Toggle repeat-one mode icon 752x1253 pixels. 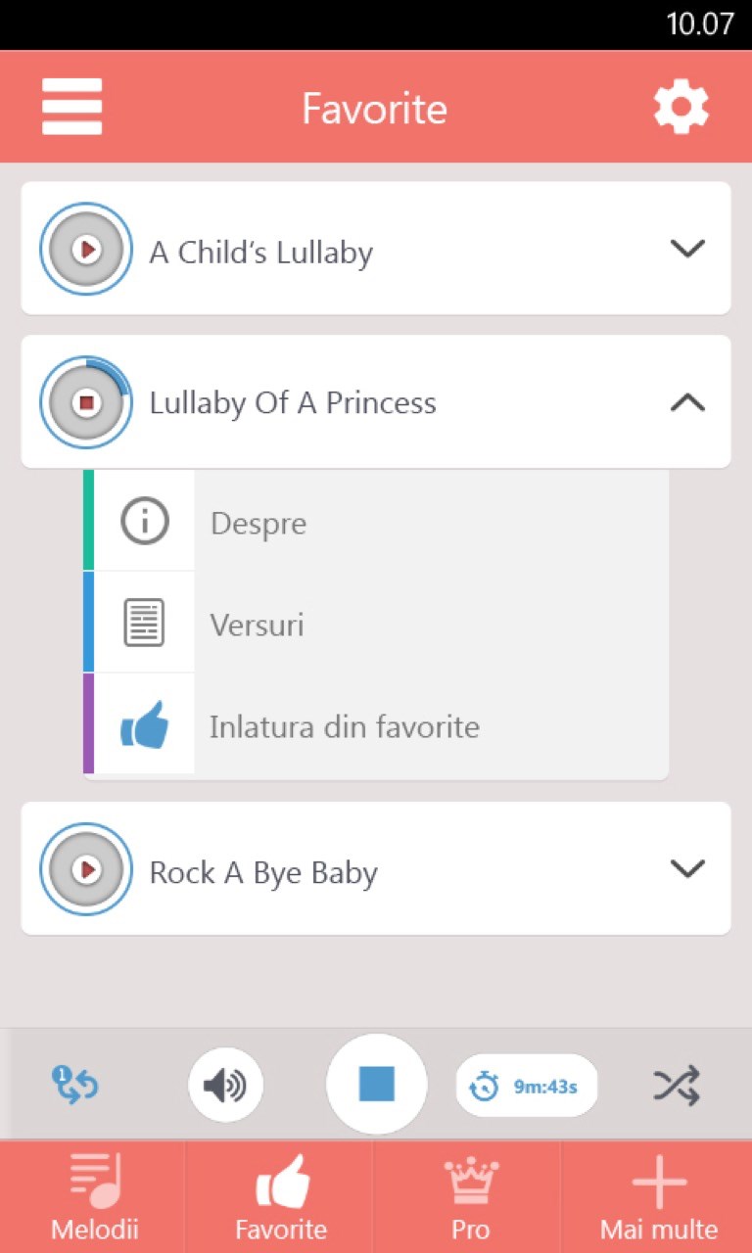pyautogui.click(x=75, y=1085)
